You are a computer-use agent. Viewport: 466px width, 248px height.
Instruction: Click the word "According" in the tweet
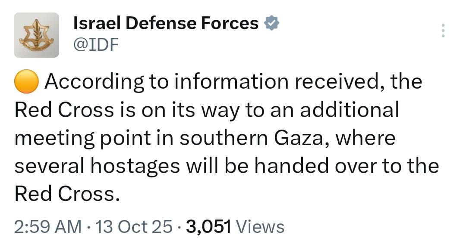93,82
